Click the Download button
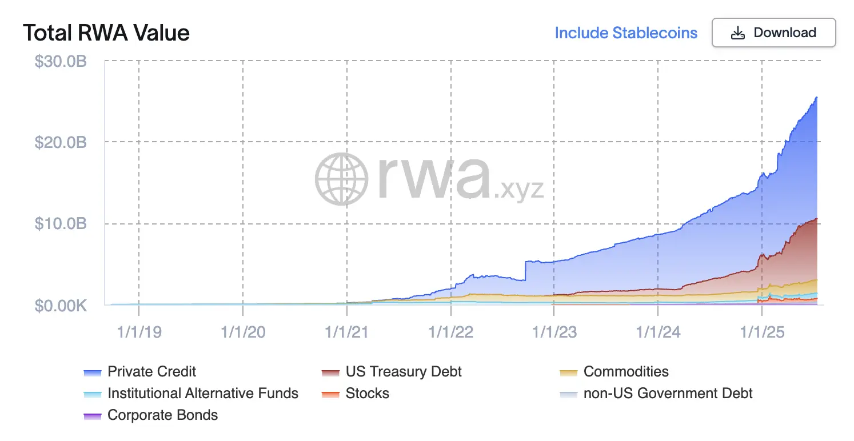This screenshot has width=854, height=441. (773, 33)
